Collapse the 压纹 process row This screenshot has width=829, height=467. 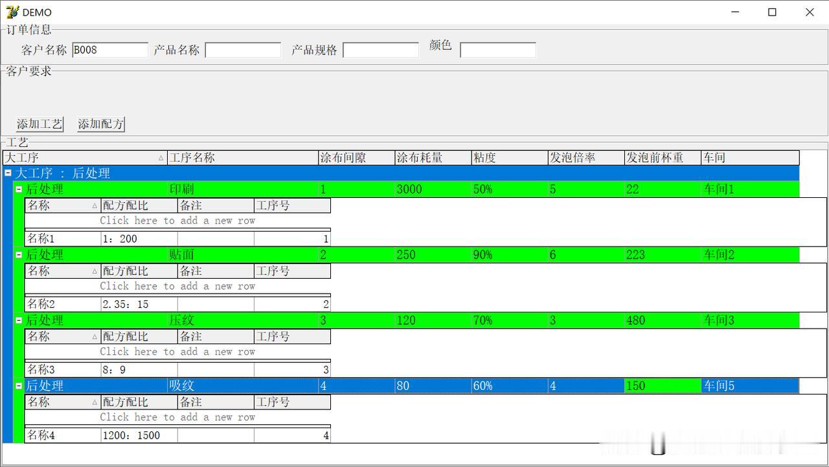point(19,320)
